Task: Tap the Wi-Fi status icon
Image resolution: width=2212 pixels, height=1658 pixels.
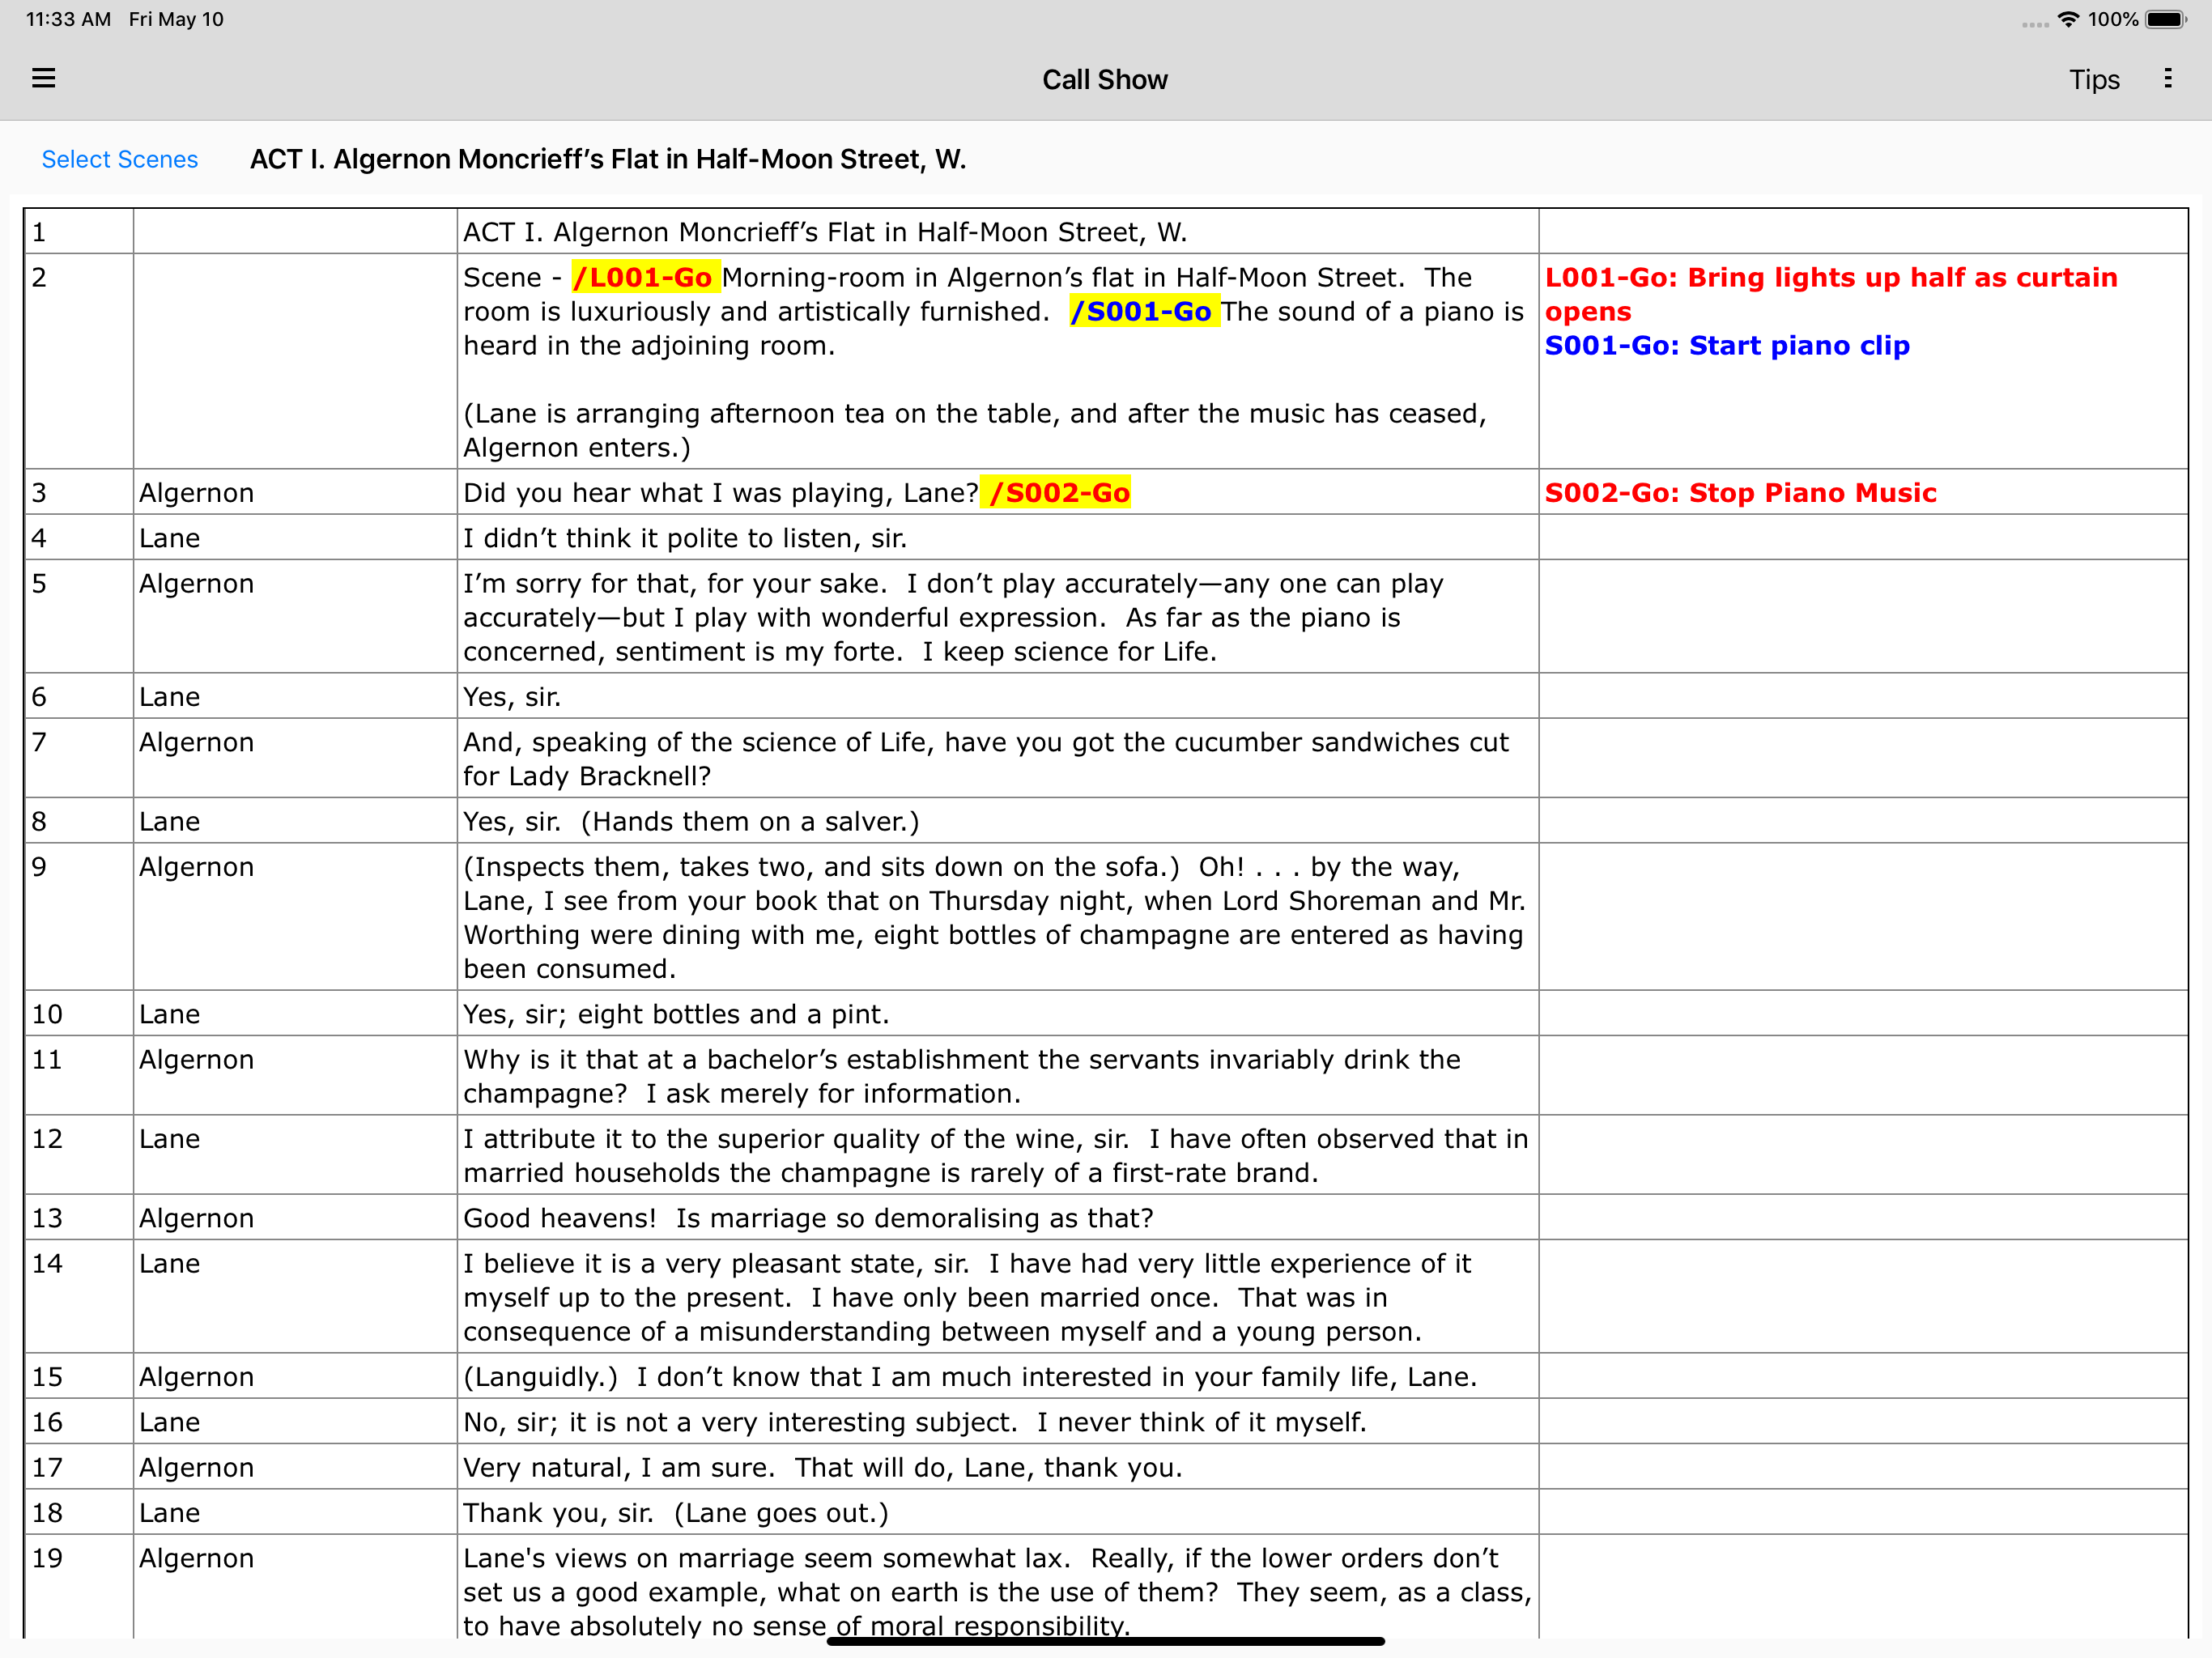Action: pos(2068,19)
